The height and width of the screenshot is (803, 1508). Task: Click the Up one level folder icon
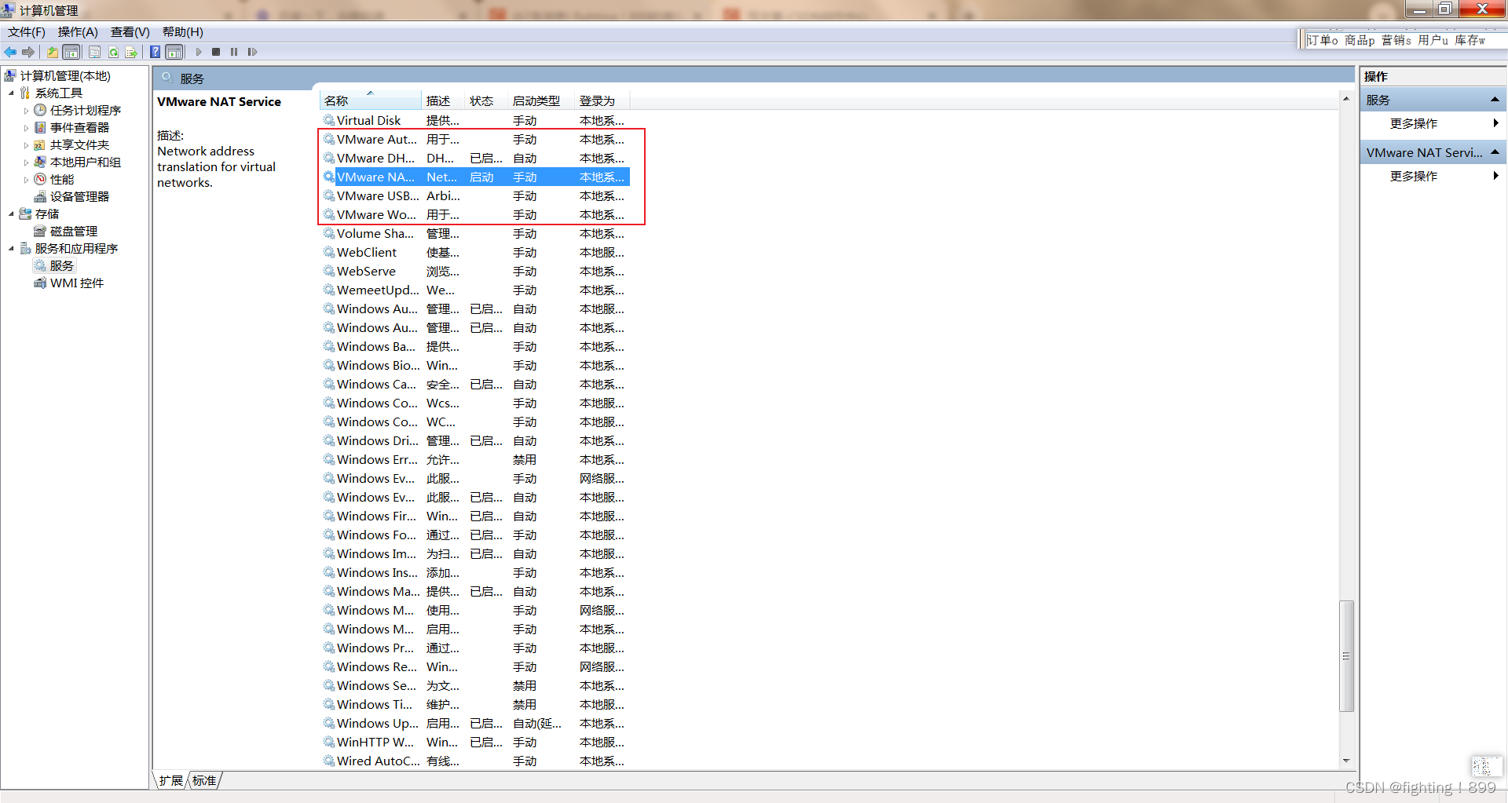point(52,52)
